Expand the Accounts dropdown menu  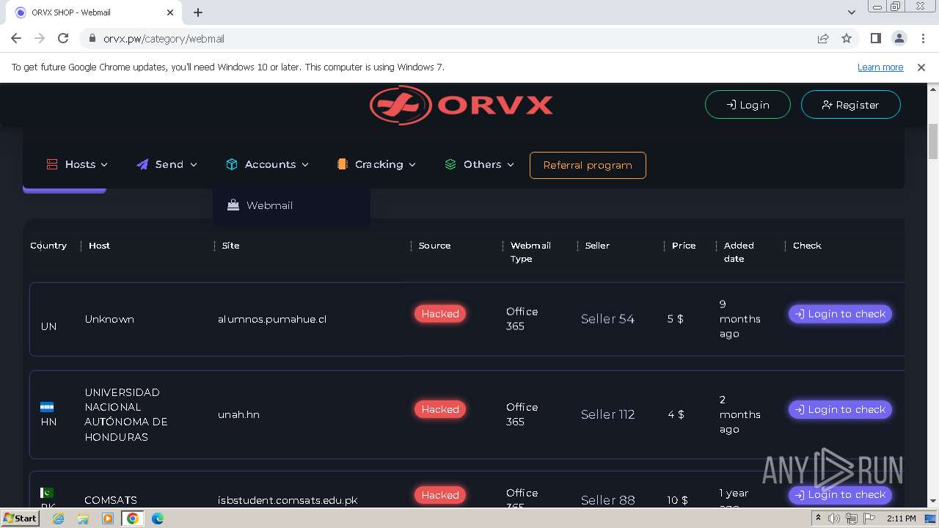[x=268, y=164]
